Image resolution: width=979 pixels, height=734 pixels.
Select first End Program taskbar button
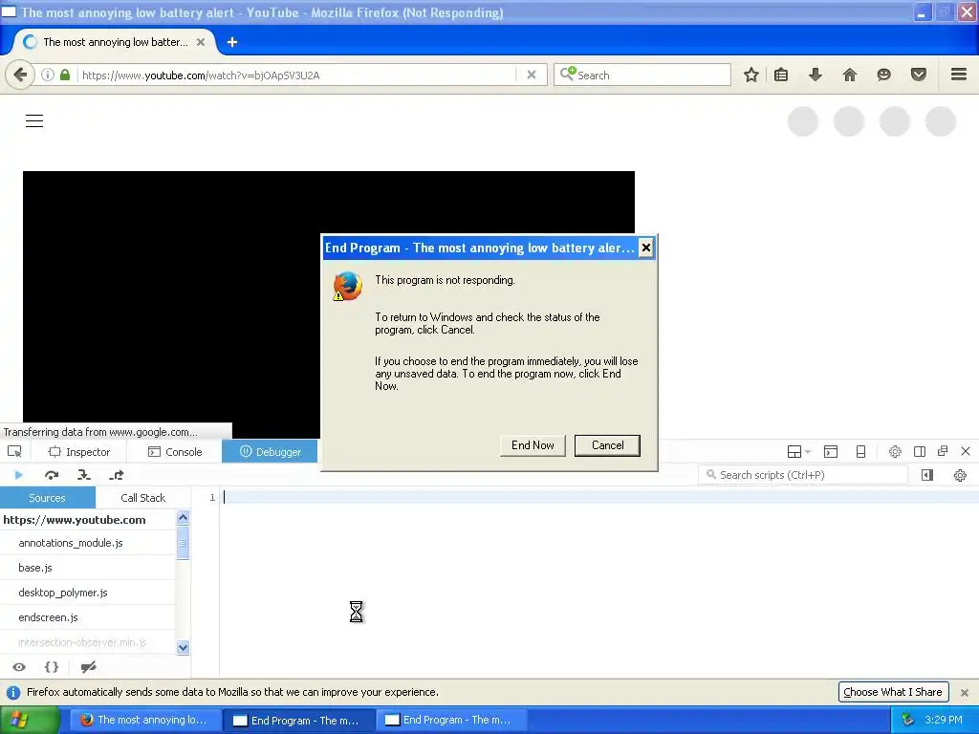[x=298, y=721]
